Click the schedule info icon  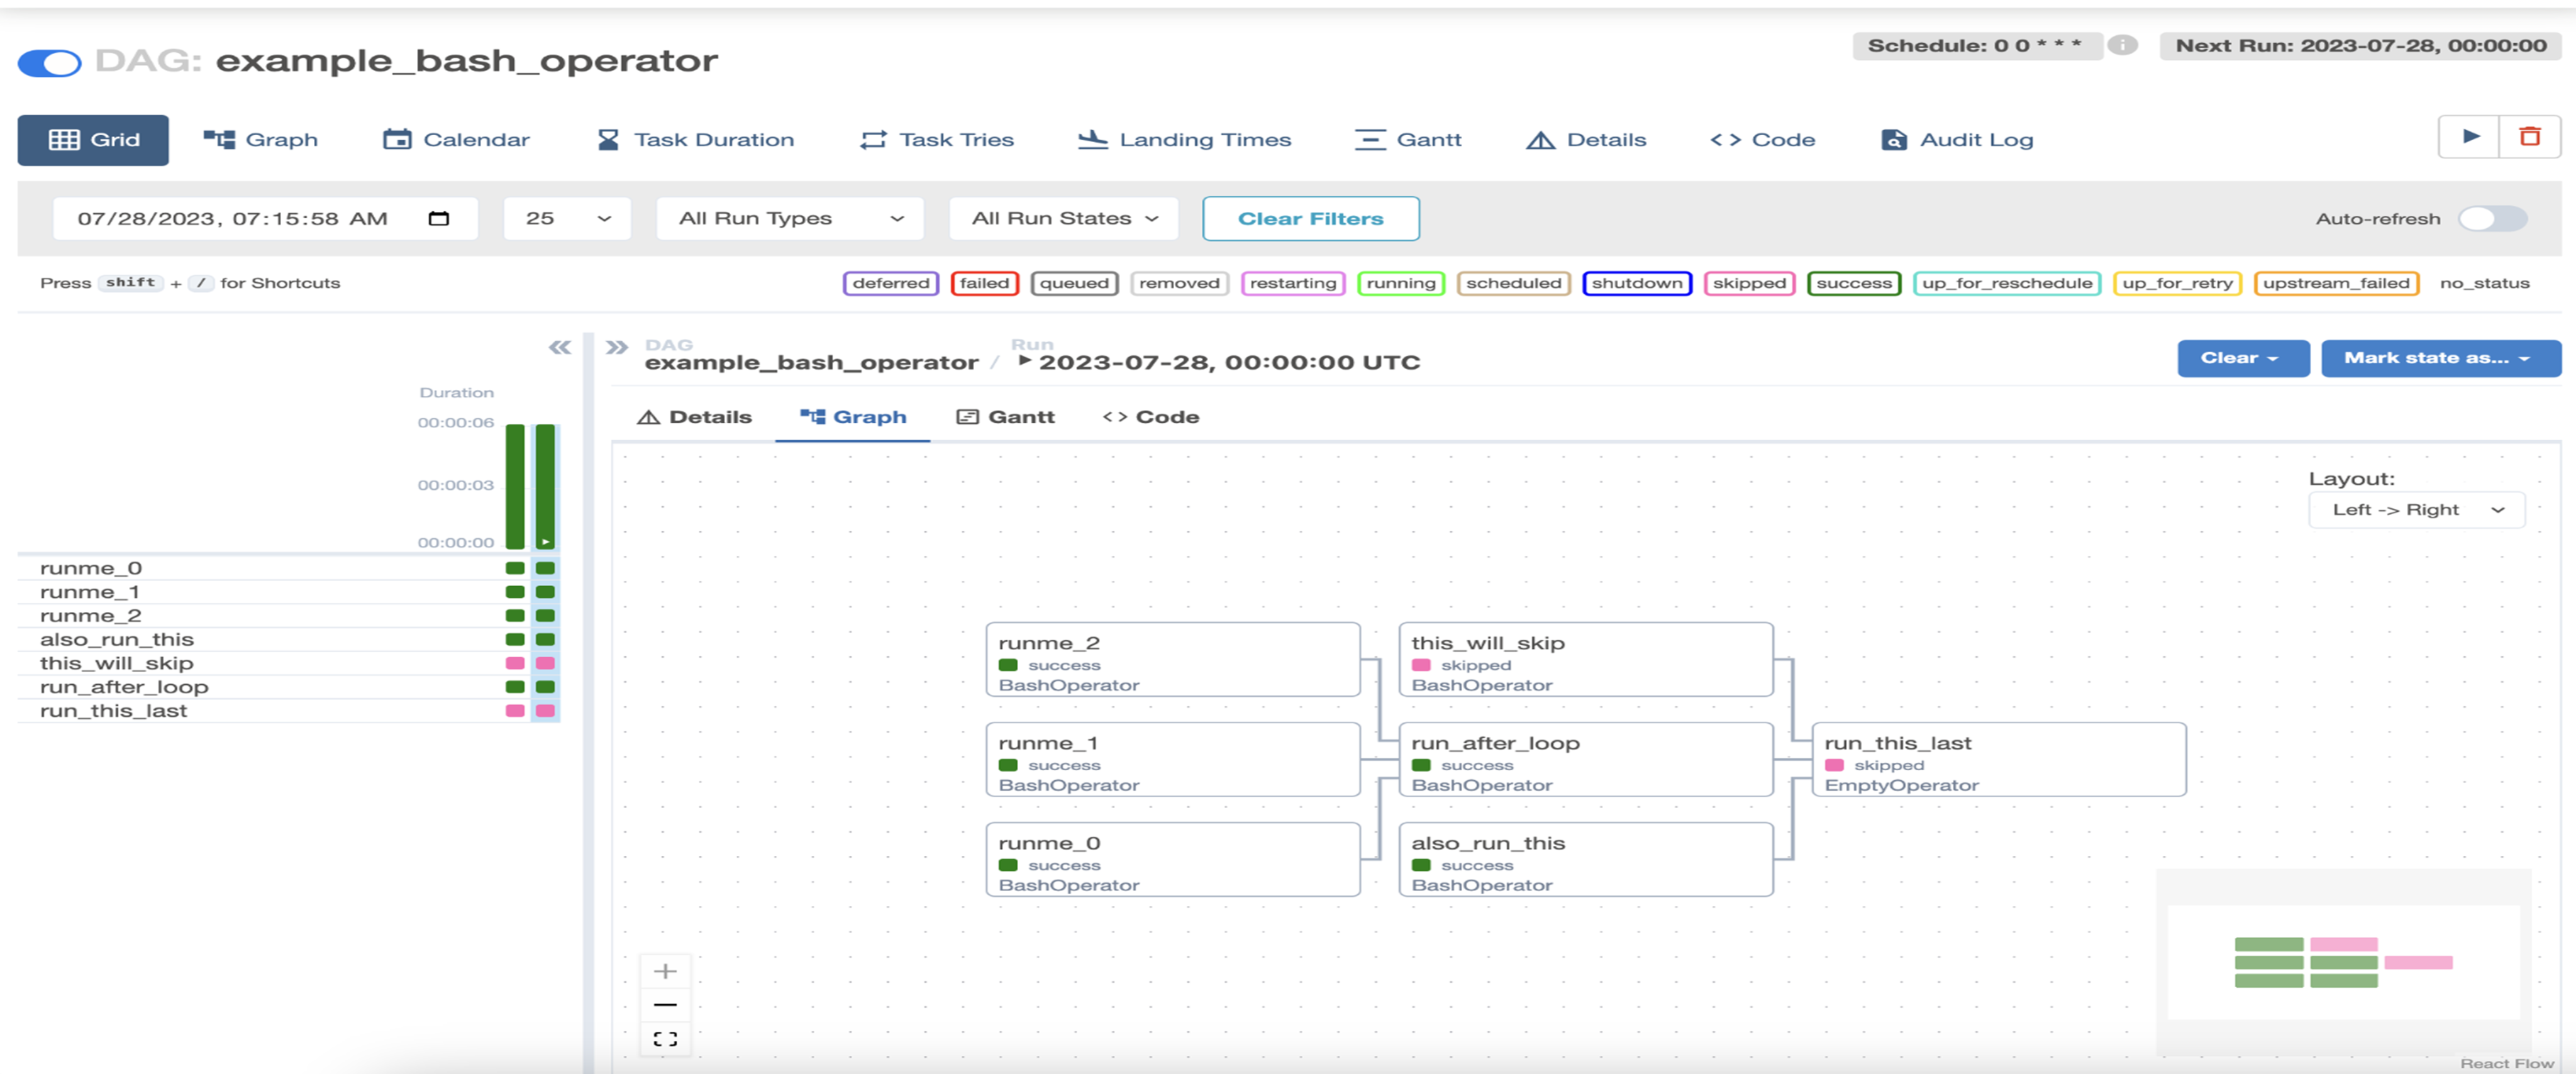[x=2122, y=45]
